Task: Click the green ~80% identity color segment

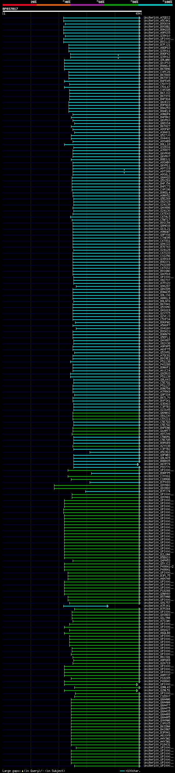Action: pos(121,5)
